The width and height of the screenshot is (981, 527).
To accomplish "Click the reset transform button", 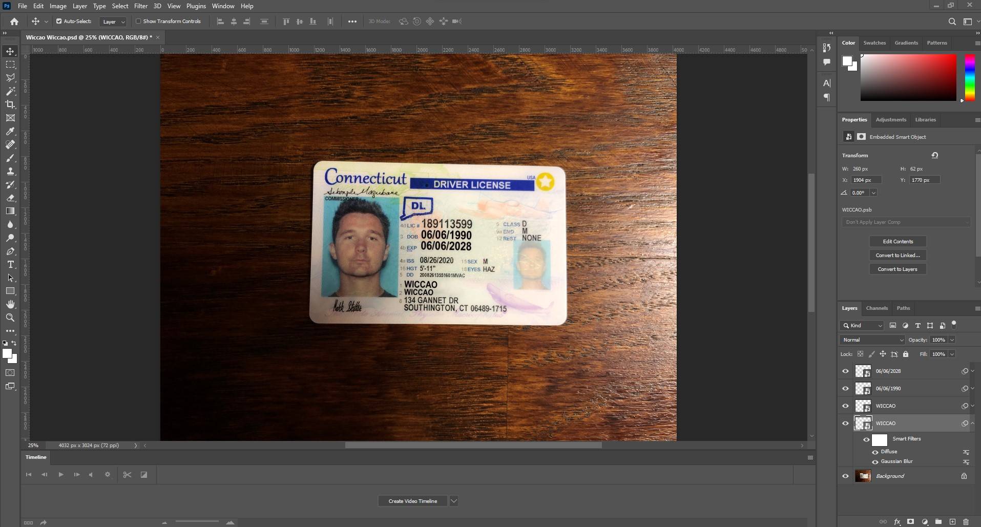I will [x=934, y=155].
